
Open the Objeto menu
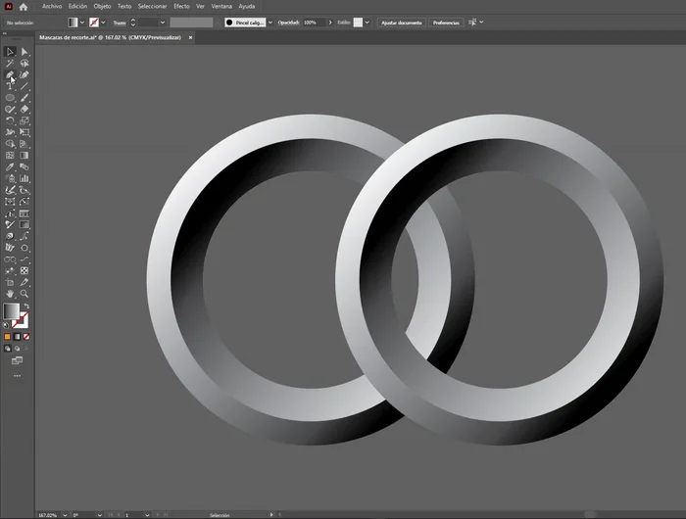pos(102,6)
